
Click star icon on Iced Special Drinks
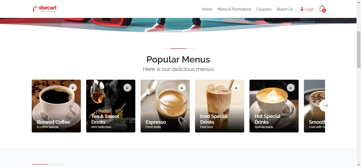click(236, 88)
